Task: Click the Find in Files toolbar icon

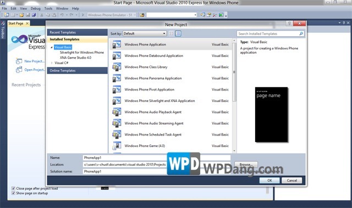Action: point(142,15)
